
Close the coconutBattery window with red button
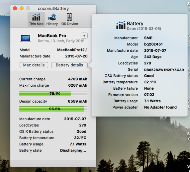(15, 8)
